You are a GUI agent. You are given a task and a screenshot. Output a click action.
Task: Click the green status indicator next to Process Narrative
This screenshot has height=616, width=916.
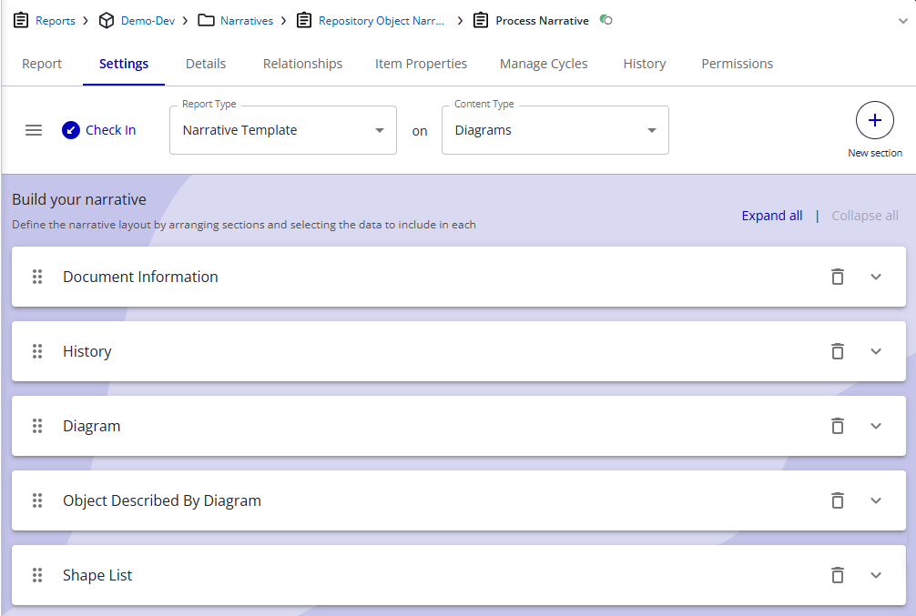(x=606, y=20)
